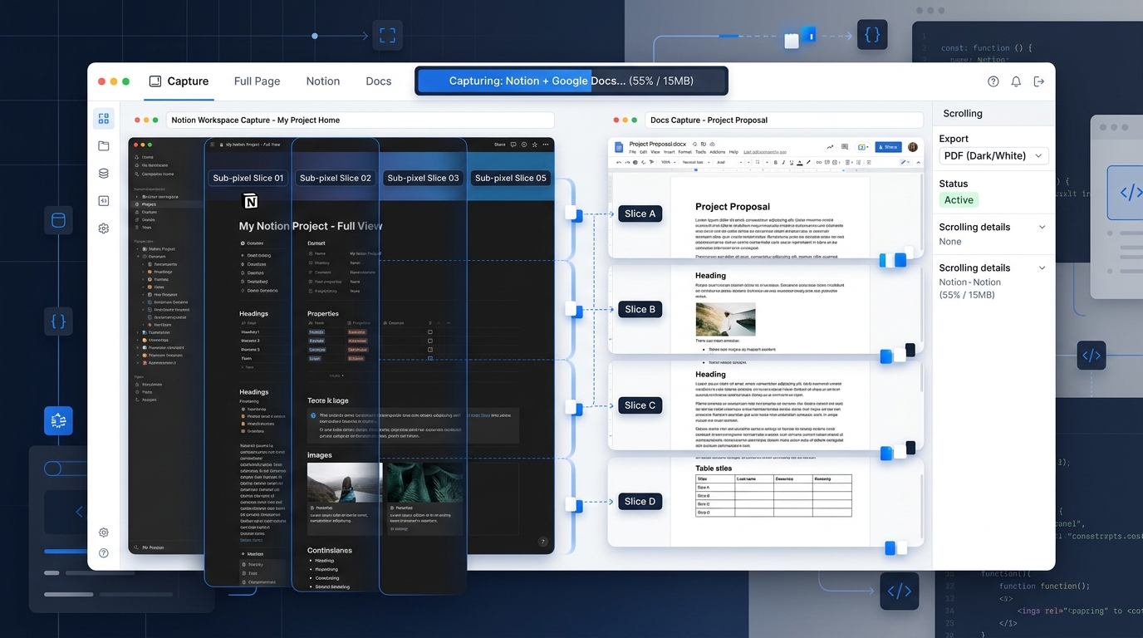Viewport: 1143px width, 638px height.
Task: Click the blue Share button in Docs
Action: click(888, 147)
